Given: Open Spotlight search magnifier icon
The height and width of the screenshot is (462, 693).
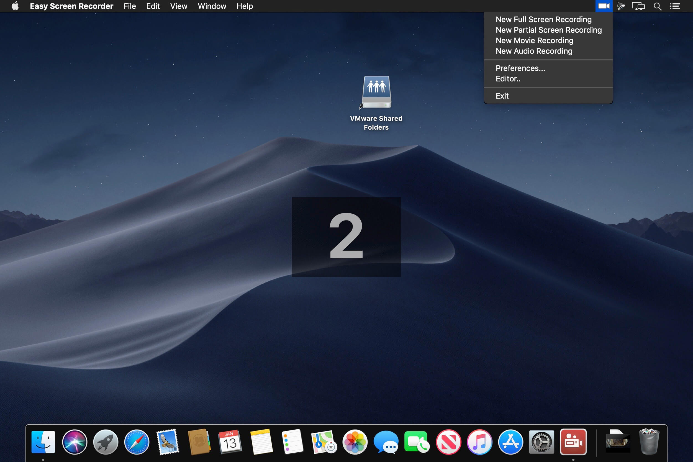Looking at the screenshot, I should pos(657,6).
